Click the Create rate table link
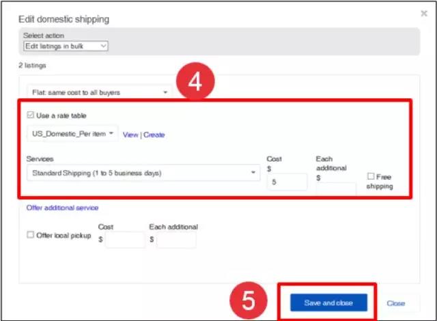The height and width of the screenshot is (321, 437). coord(154,135)
